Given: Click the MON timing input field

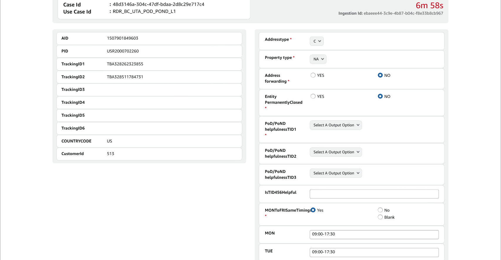Looking at the screenshot, I should click(374, 234).
